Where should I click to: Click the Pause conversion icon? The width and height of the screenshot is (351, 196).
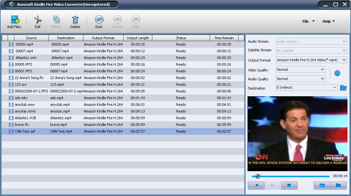[117, 19]
